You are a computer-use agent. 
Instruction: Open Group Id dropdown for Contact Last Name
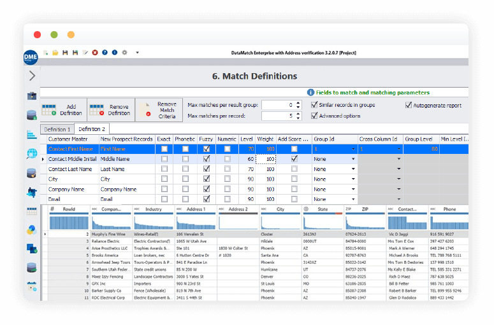(352, 169)
